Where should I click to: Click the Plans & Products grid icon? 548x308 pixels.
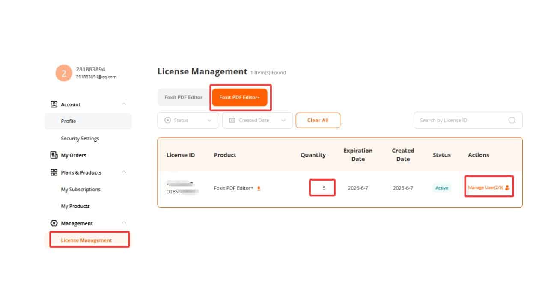(54, 172)
